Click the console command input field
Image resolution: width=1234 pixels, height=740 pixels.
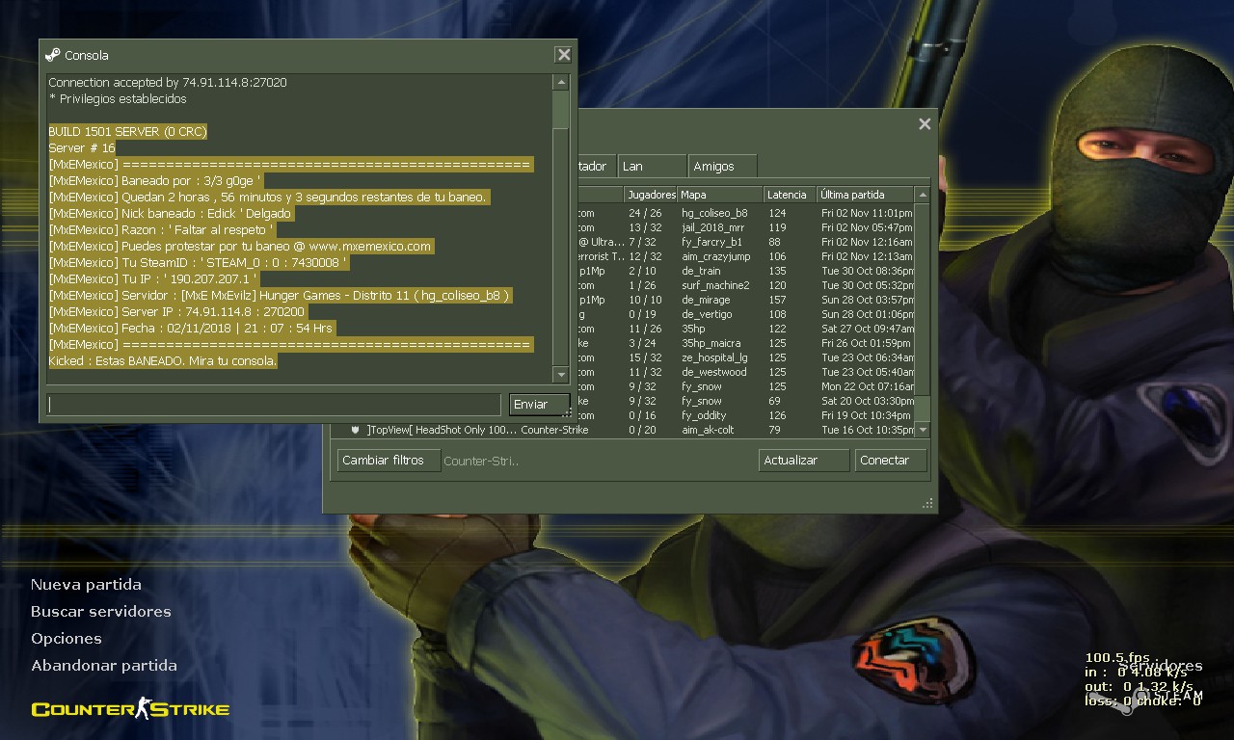(274, 405)
